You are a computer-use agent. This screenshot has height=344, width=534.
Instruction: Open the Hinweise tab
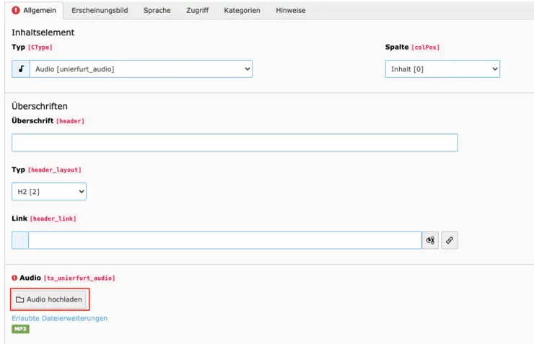coord(290,10)
